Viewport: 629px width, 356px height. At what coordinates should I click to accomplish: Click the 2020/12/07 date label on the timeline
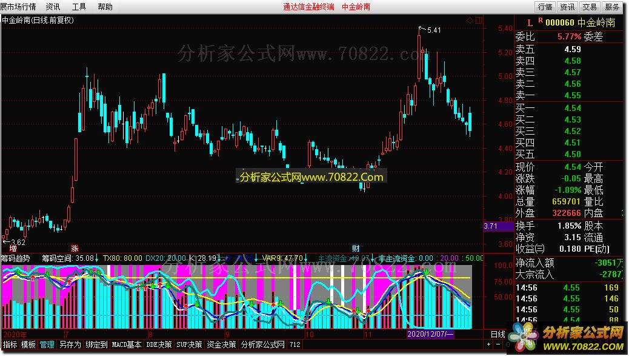pos(430,334)
